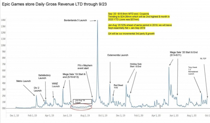Click the 11M y-axis value
Viewport: 210px width, 123px height.
(3, 39)
